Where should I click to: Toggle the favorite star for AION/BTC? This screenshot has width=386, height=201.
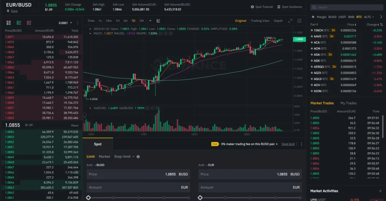tap(312, 91)
